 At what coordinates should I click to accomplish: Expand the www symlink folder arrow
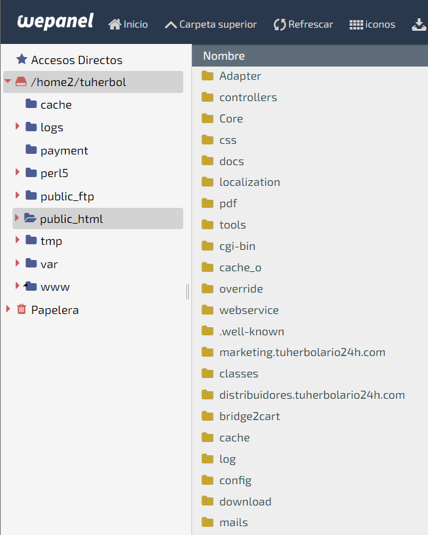coord(17,285)
